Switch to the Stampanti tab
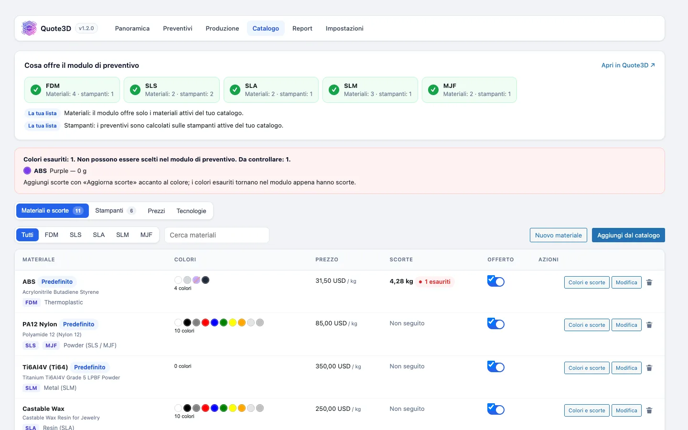Image resolution: width=688 pixels, height=430 pixels. [x=115, y=211]
